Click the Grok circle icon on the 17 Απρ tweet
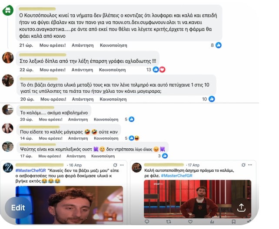 243,165
